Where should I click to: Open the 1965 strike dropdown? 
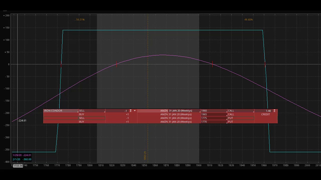click(x=214, y=114)
